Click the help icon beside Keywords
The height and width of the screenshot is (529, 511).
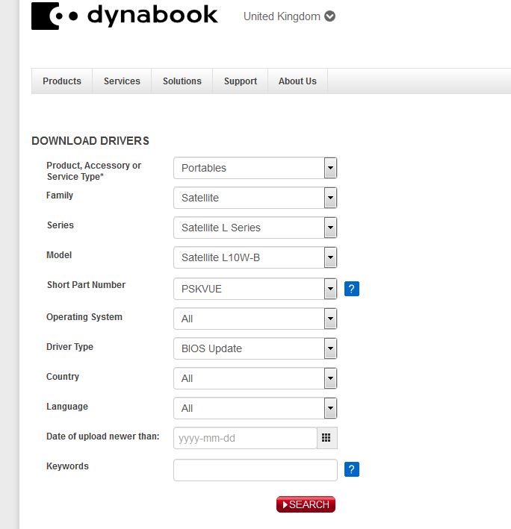(x=352, y=469)
